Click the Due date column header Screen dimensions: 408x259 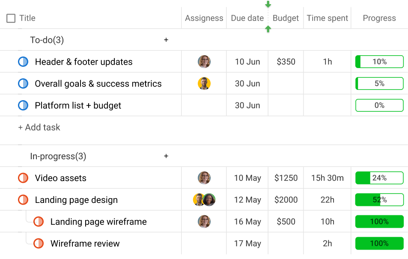(x=247, y=18)
